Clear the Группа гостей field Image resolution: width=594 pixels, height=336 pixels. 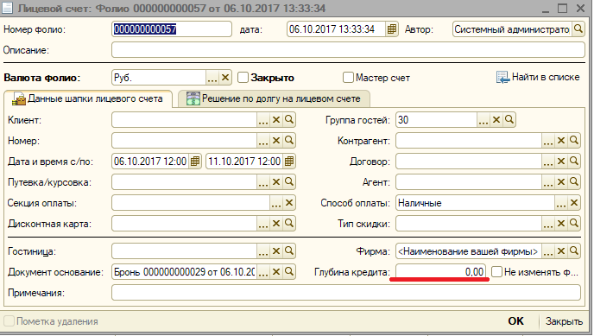point(496,120)
